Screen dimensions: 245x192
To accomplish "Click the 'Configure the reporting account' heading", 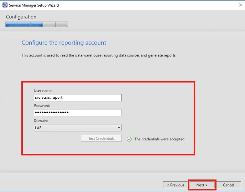I will coord(64,43).
